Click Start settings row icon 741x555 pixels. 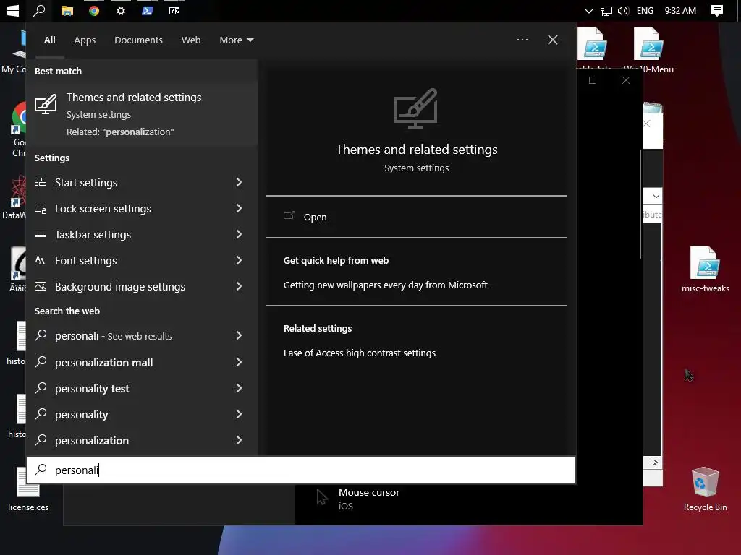(x=41, y=182)
